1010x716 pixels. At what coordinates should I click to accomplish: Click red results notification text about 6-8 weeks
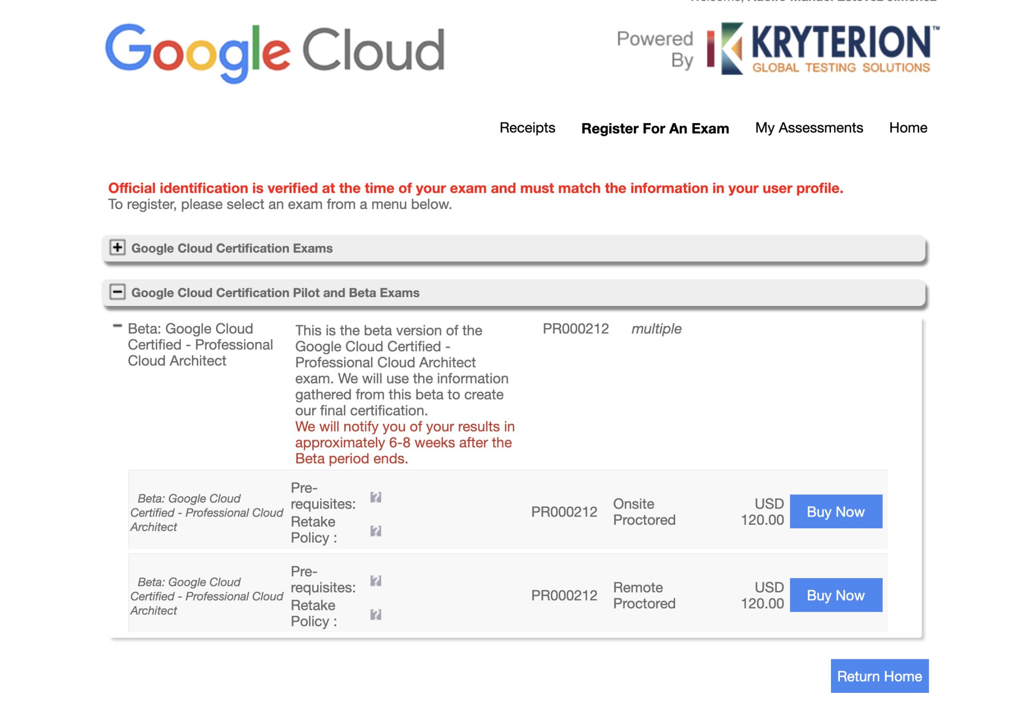pos(405,443)
